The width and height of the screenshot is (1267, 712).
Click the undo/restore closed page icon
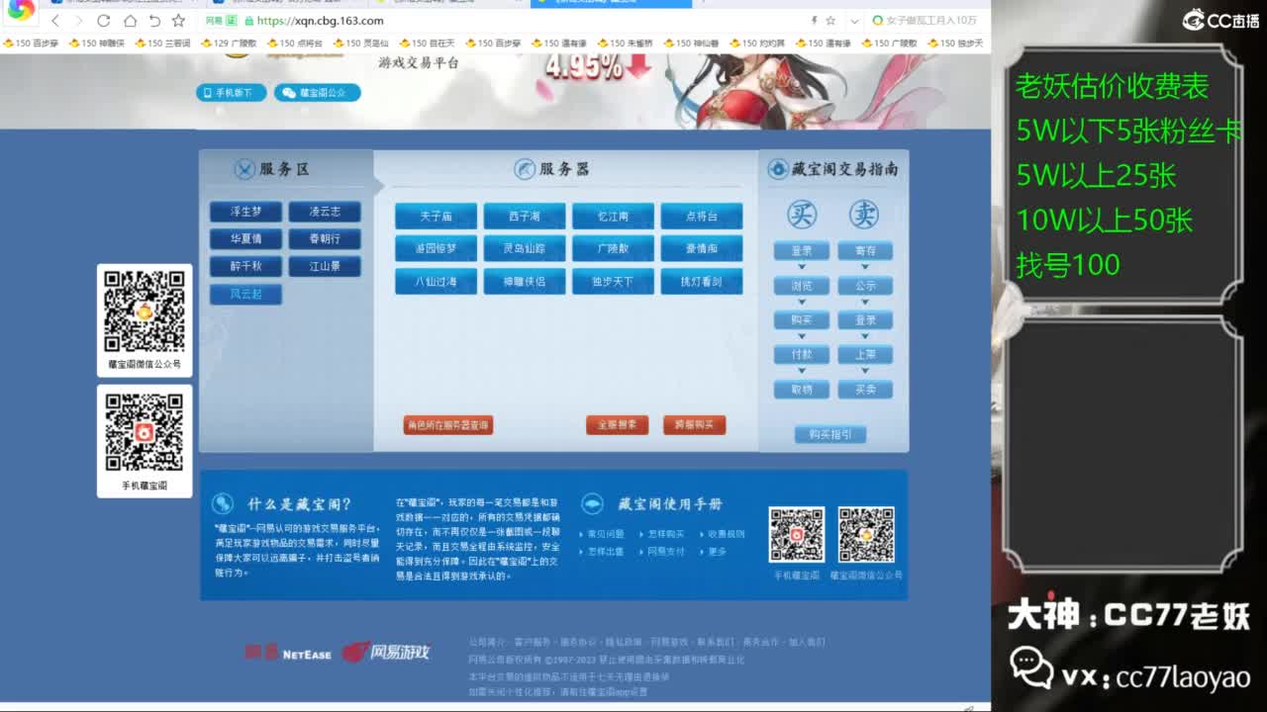pyautogui.click(x=154, y=21)
